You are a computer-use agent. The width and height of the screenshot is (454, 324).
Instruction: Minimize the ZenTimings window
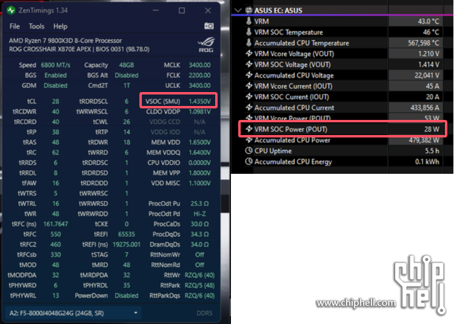coord(156,10)
